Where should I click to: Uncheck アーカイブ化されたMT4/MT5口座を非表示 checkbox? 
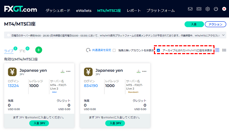pos(158,50)
